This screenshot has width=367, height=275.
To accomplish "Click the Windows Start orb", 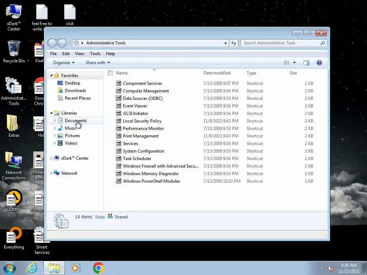I will [10, 268].
